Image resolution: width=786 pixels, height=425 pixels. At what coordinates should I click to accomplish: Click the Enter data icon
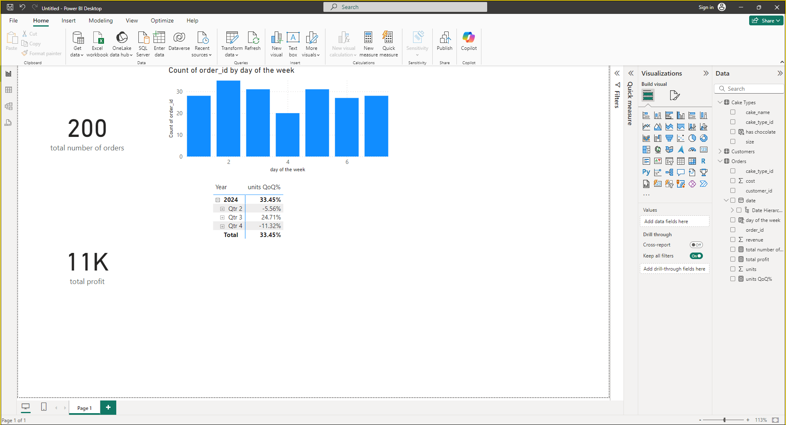[x=159, y=44]
